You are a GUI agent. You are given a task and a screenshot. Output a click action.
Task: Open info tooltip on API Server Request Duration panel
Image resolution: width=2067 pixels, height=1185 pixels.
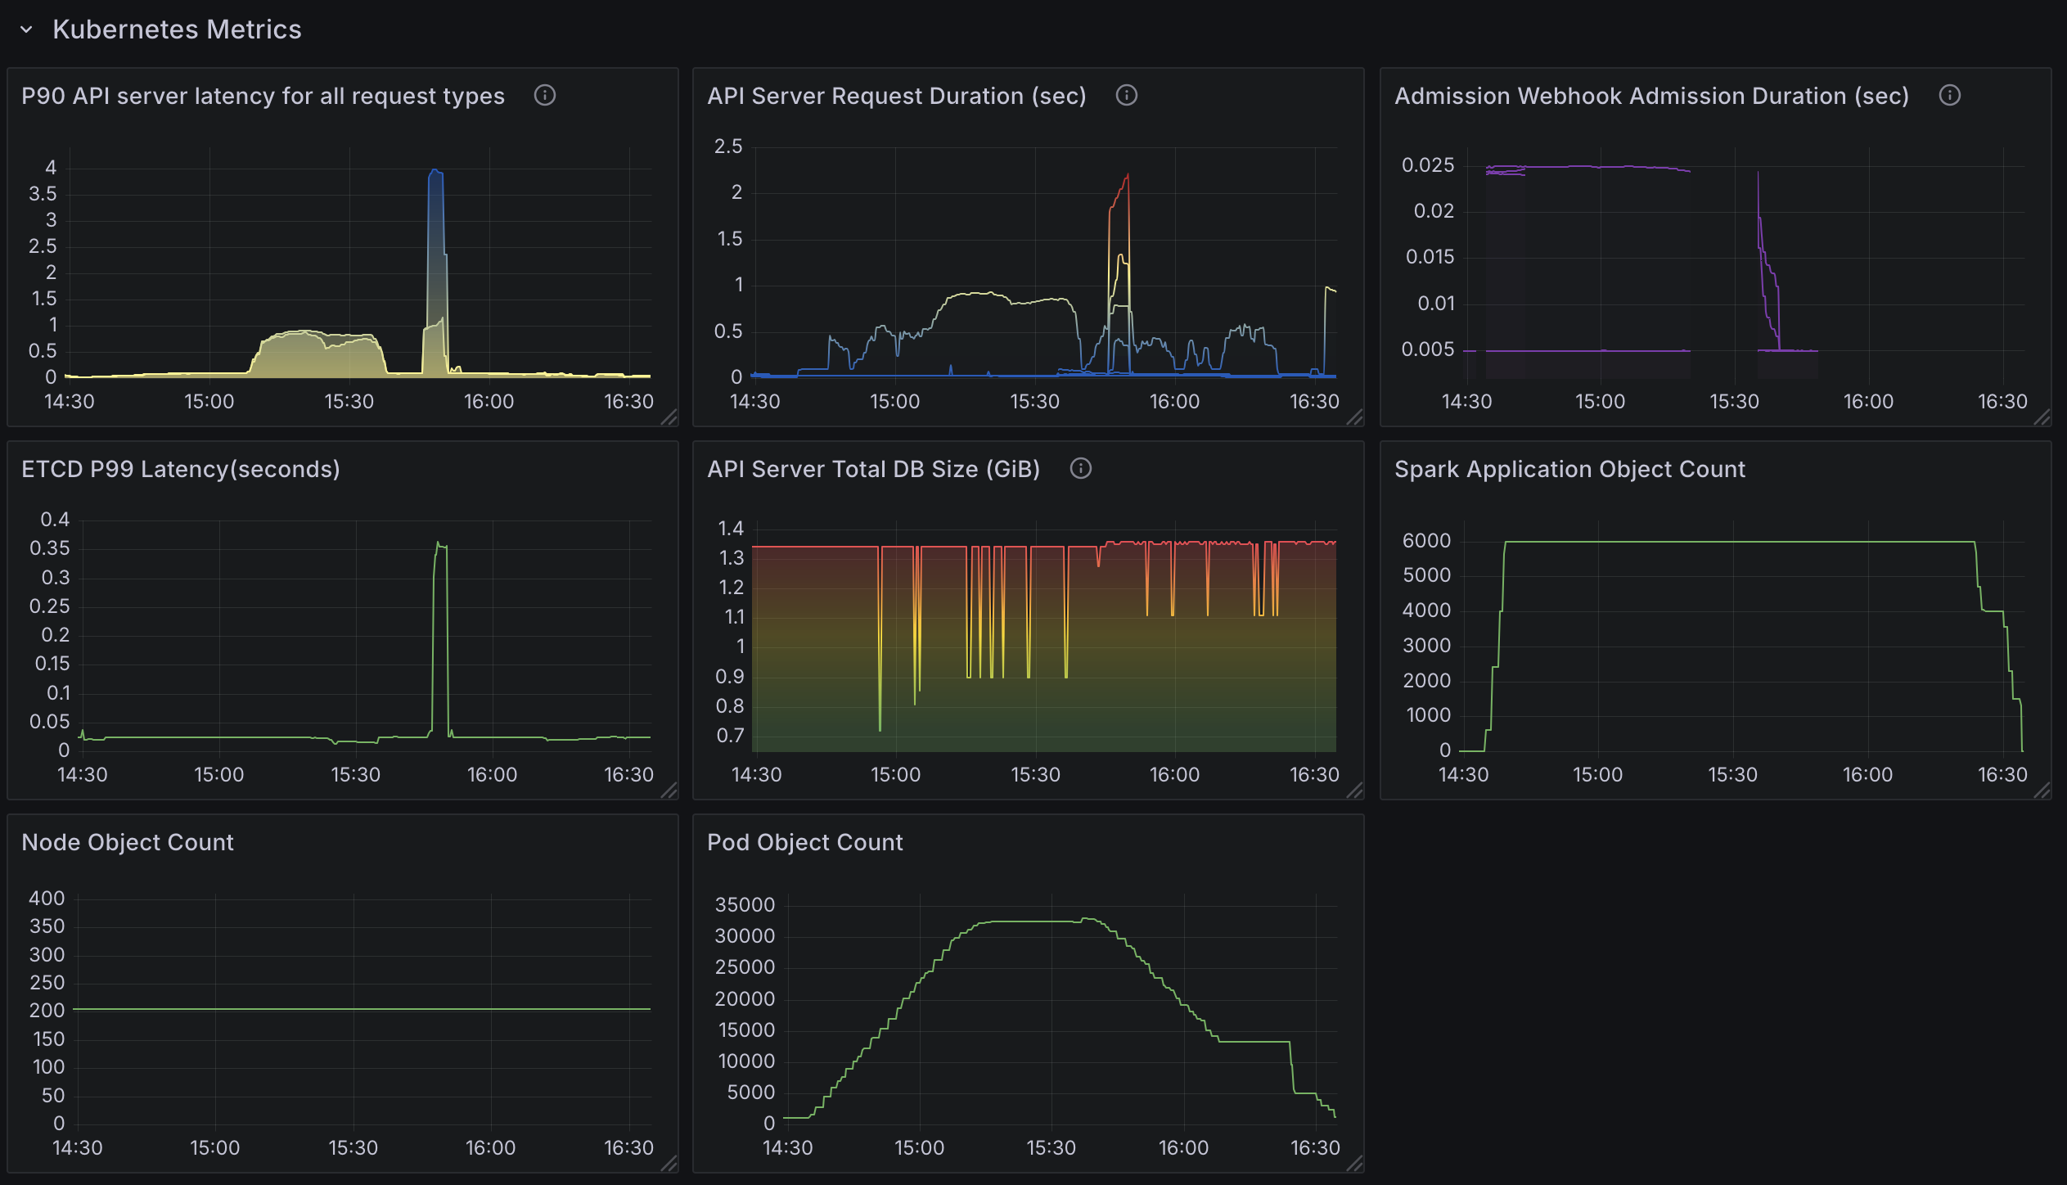pyautogui.click(x=1127, y=95)
